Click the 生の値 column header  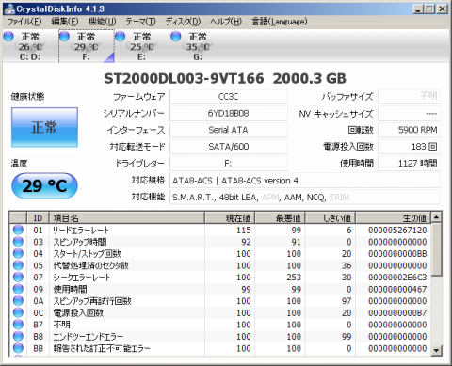tap(394, 218)
